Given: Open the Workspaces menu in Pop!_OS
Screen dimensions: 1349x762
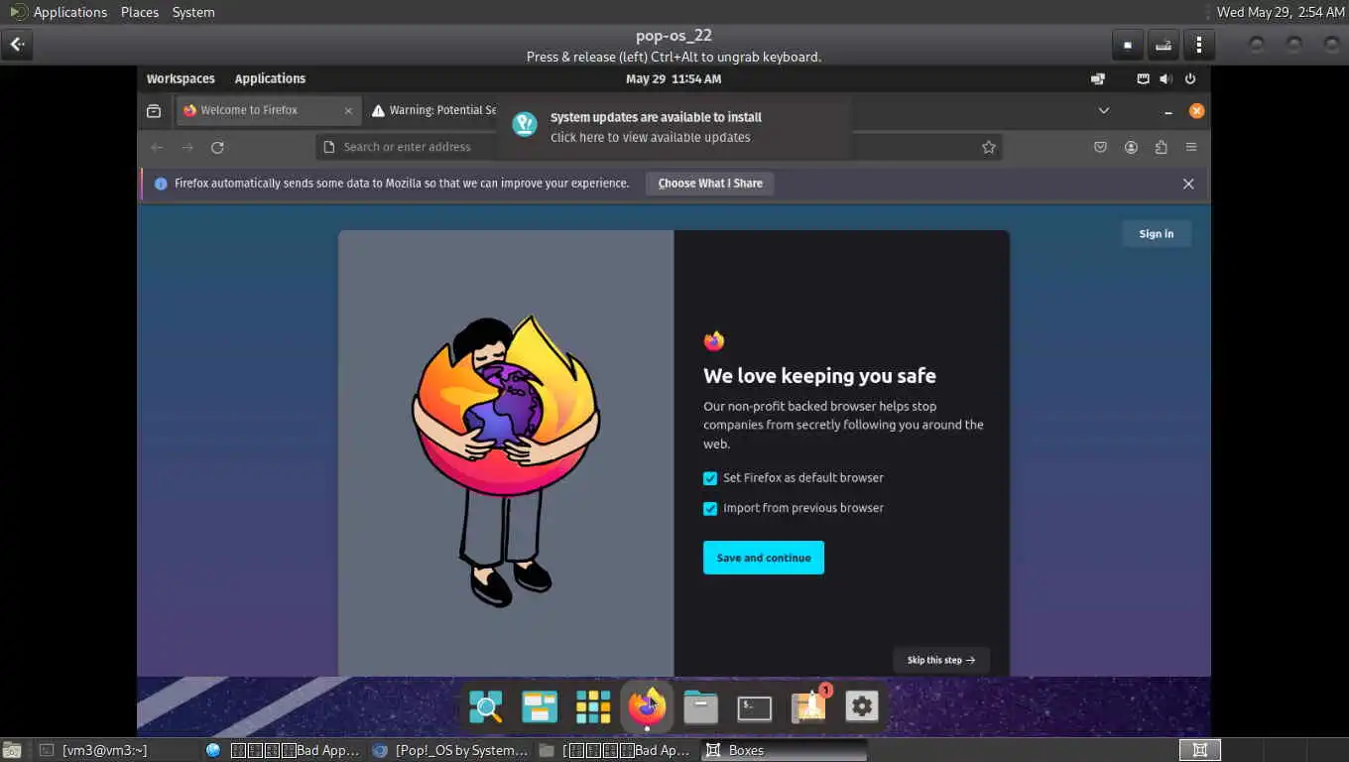Looking at the screenshot, I should coord(181,78).
